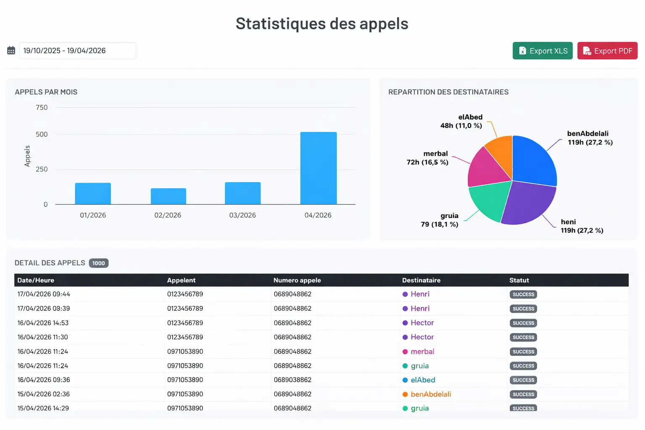The height and width of the screenshot is (430, 645).
Task: Click the 01/2026 bar in the chart
Action: click(93, 194)
